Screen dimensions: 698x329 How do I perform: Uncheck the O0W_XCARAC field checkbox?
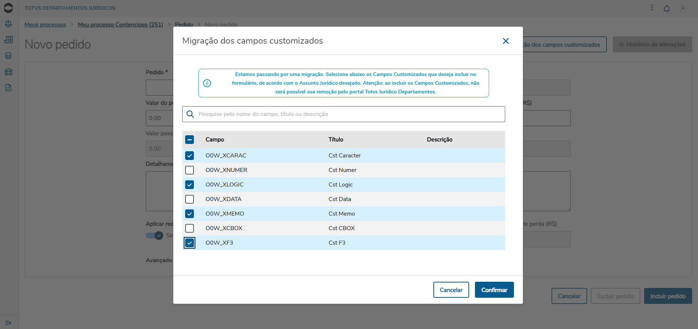pos(190,156)
